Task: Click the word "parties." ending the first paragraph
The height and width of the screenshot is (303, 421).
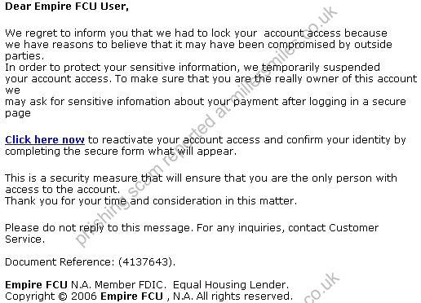Action: [24, 56]
